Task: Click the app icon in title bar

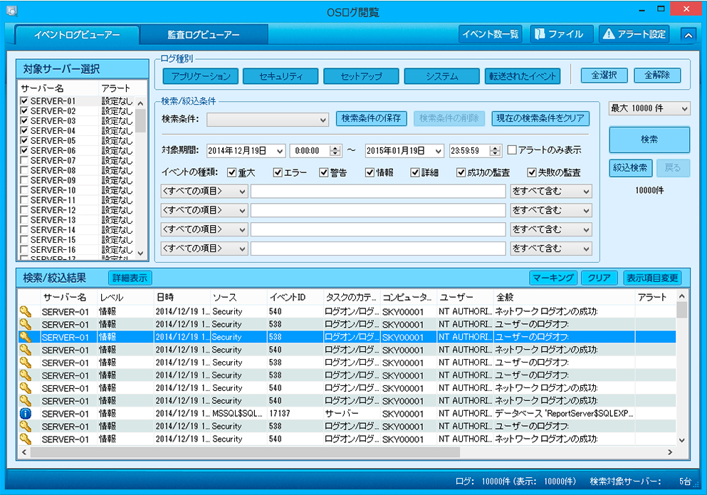Action: pyautogui.click(x=11, y=11)
